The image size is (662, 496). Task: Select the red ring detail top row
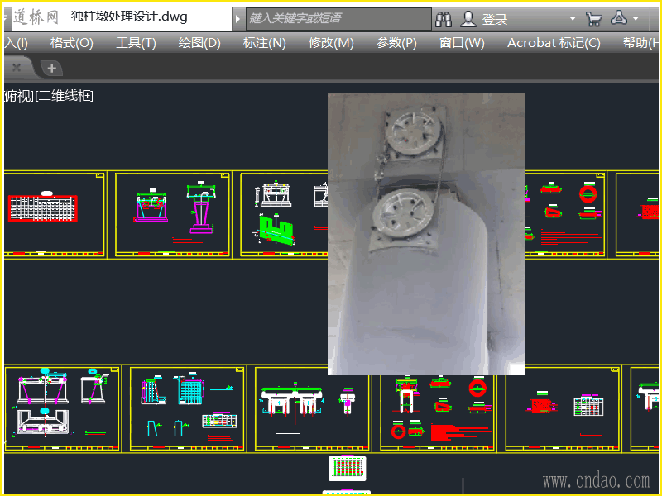point(588,193)
